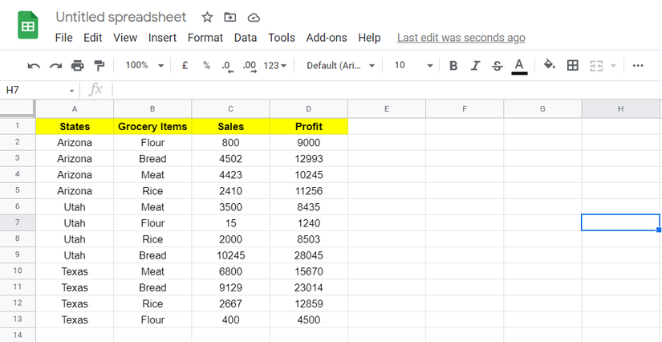The image size is (662, 342).
Task: Open the Google Sheets home icon
Action: [28, 26]
